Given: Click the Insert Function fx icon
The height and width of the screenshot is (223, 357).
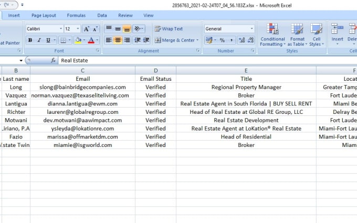Looking at the screenshot, I should pos(53,60).
